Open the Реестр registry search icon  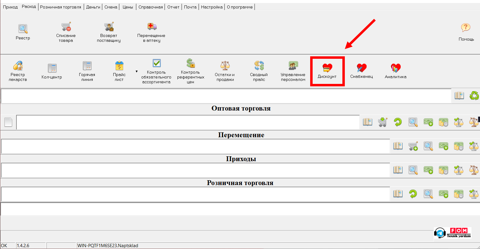point(23,29)
